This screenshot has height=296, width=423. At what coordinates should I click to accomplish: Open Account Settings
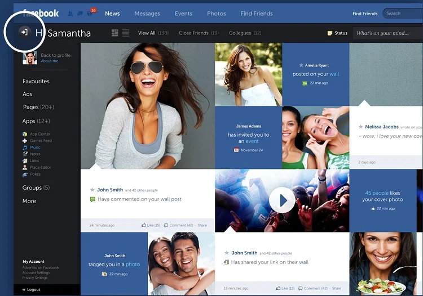click(36, 272)
